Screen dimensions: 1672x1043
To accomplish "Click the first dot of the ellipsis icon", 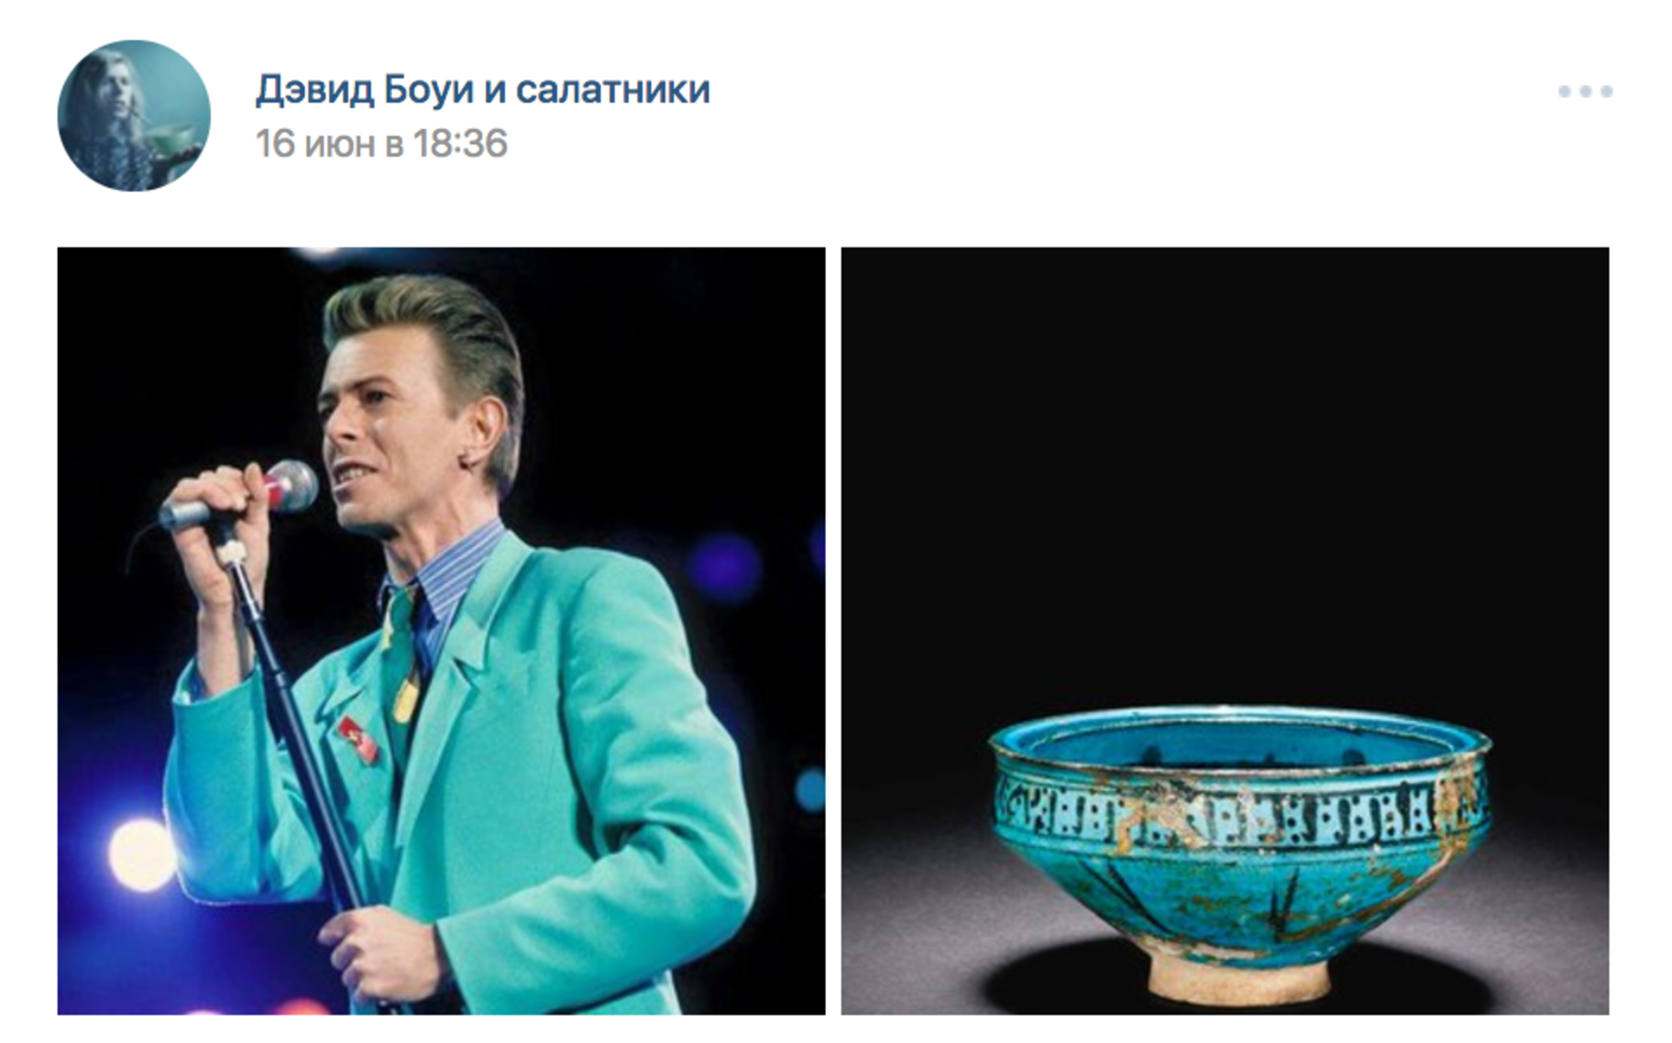I will tap(1565, 92).
